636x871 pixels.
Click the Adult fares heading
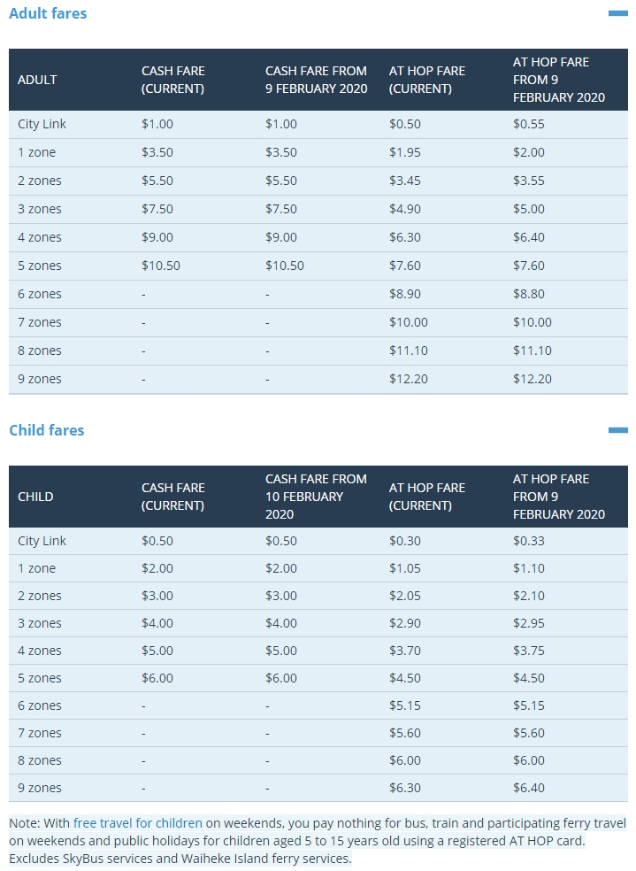click(48, 13)
